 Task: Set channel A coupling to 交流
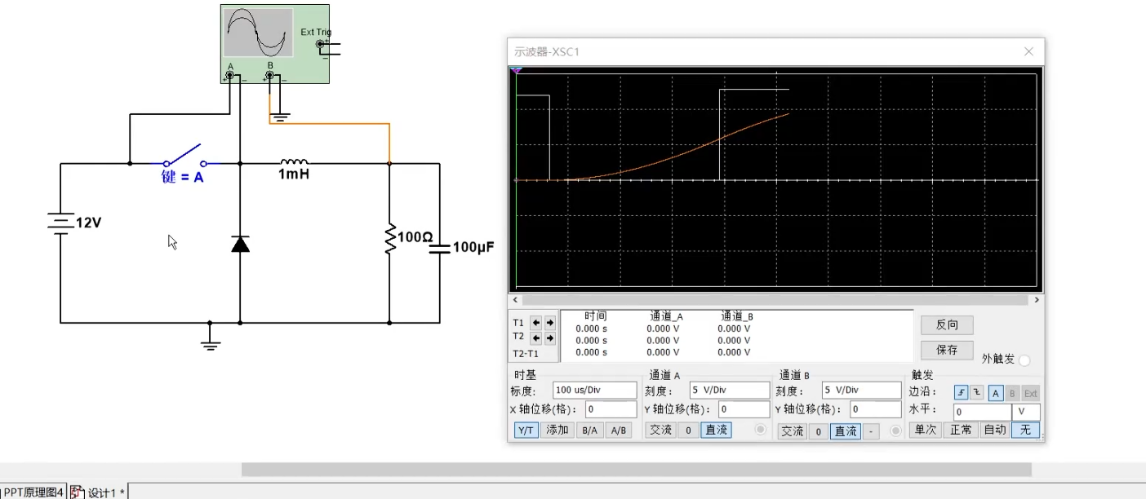tap(660, 430)
